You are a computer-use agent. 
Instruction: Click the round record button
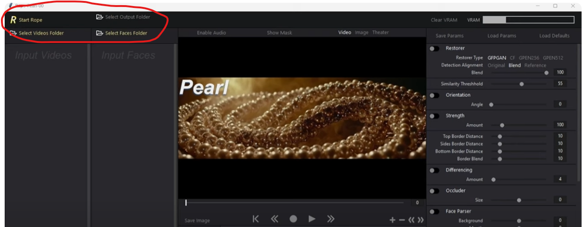(x=293, y=219)
